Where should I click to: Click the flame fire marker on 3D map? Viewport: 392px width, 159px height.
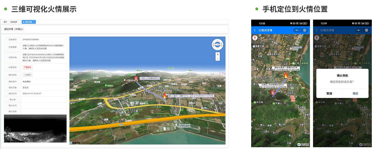pos(165,96)
